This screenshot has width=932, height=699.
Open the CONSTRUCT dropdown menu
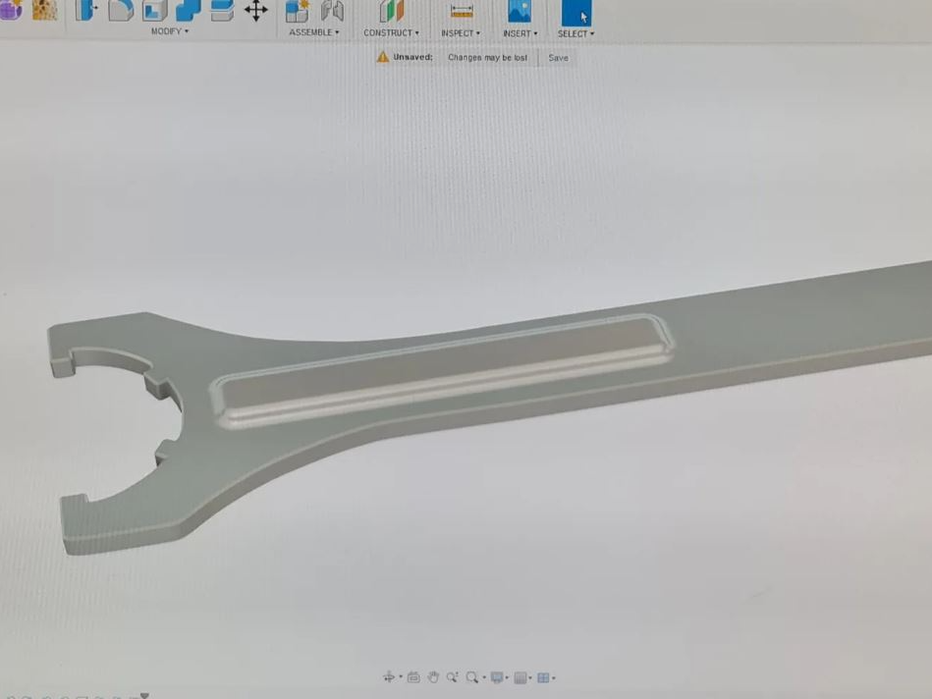391,32
